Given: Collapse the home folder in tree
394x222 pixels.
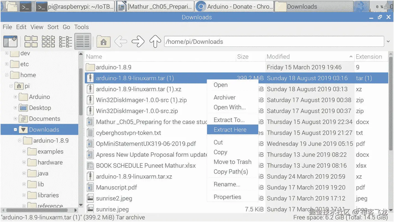Looking at the screenshot, I should coord(7,75).
